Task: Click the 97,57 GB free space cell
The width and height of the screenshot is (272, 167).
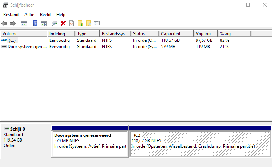Action: coord(204,40)
